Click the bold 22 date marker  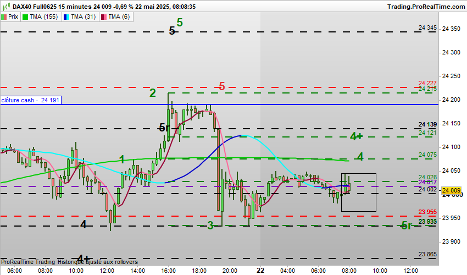260,270
